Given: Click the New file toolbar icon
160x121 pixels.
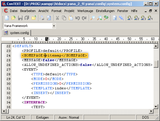Looking at the screenshot, I should [x=7, y=18].
